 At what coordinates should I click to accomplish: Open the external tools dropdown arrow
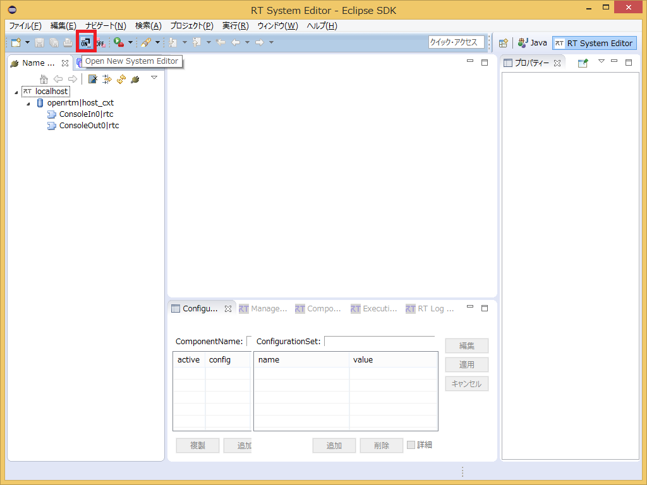point(130,42)
